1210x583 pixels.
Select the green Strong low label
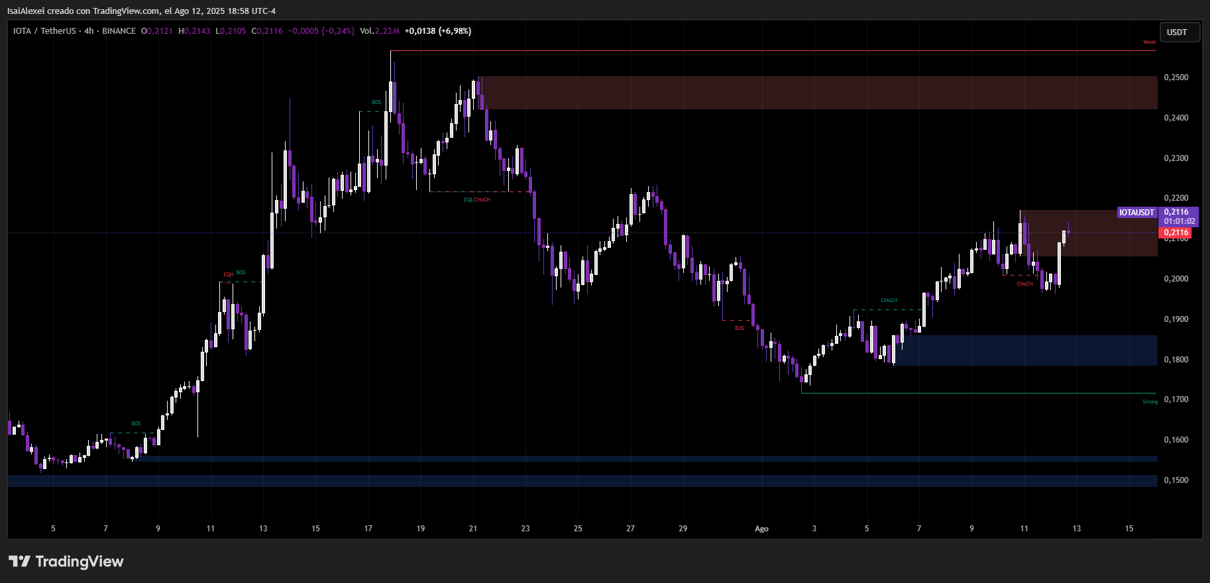pos(1150,402)
